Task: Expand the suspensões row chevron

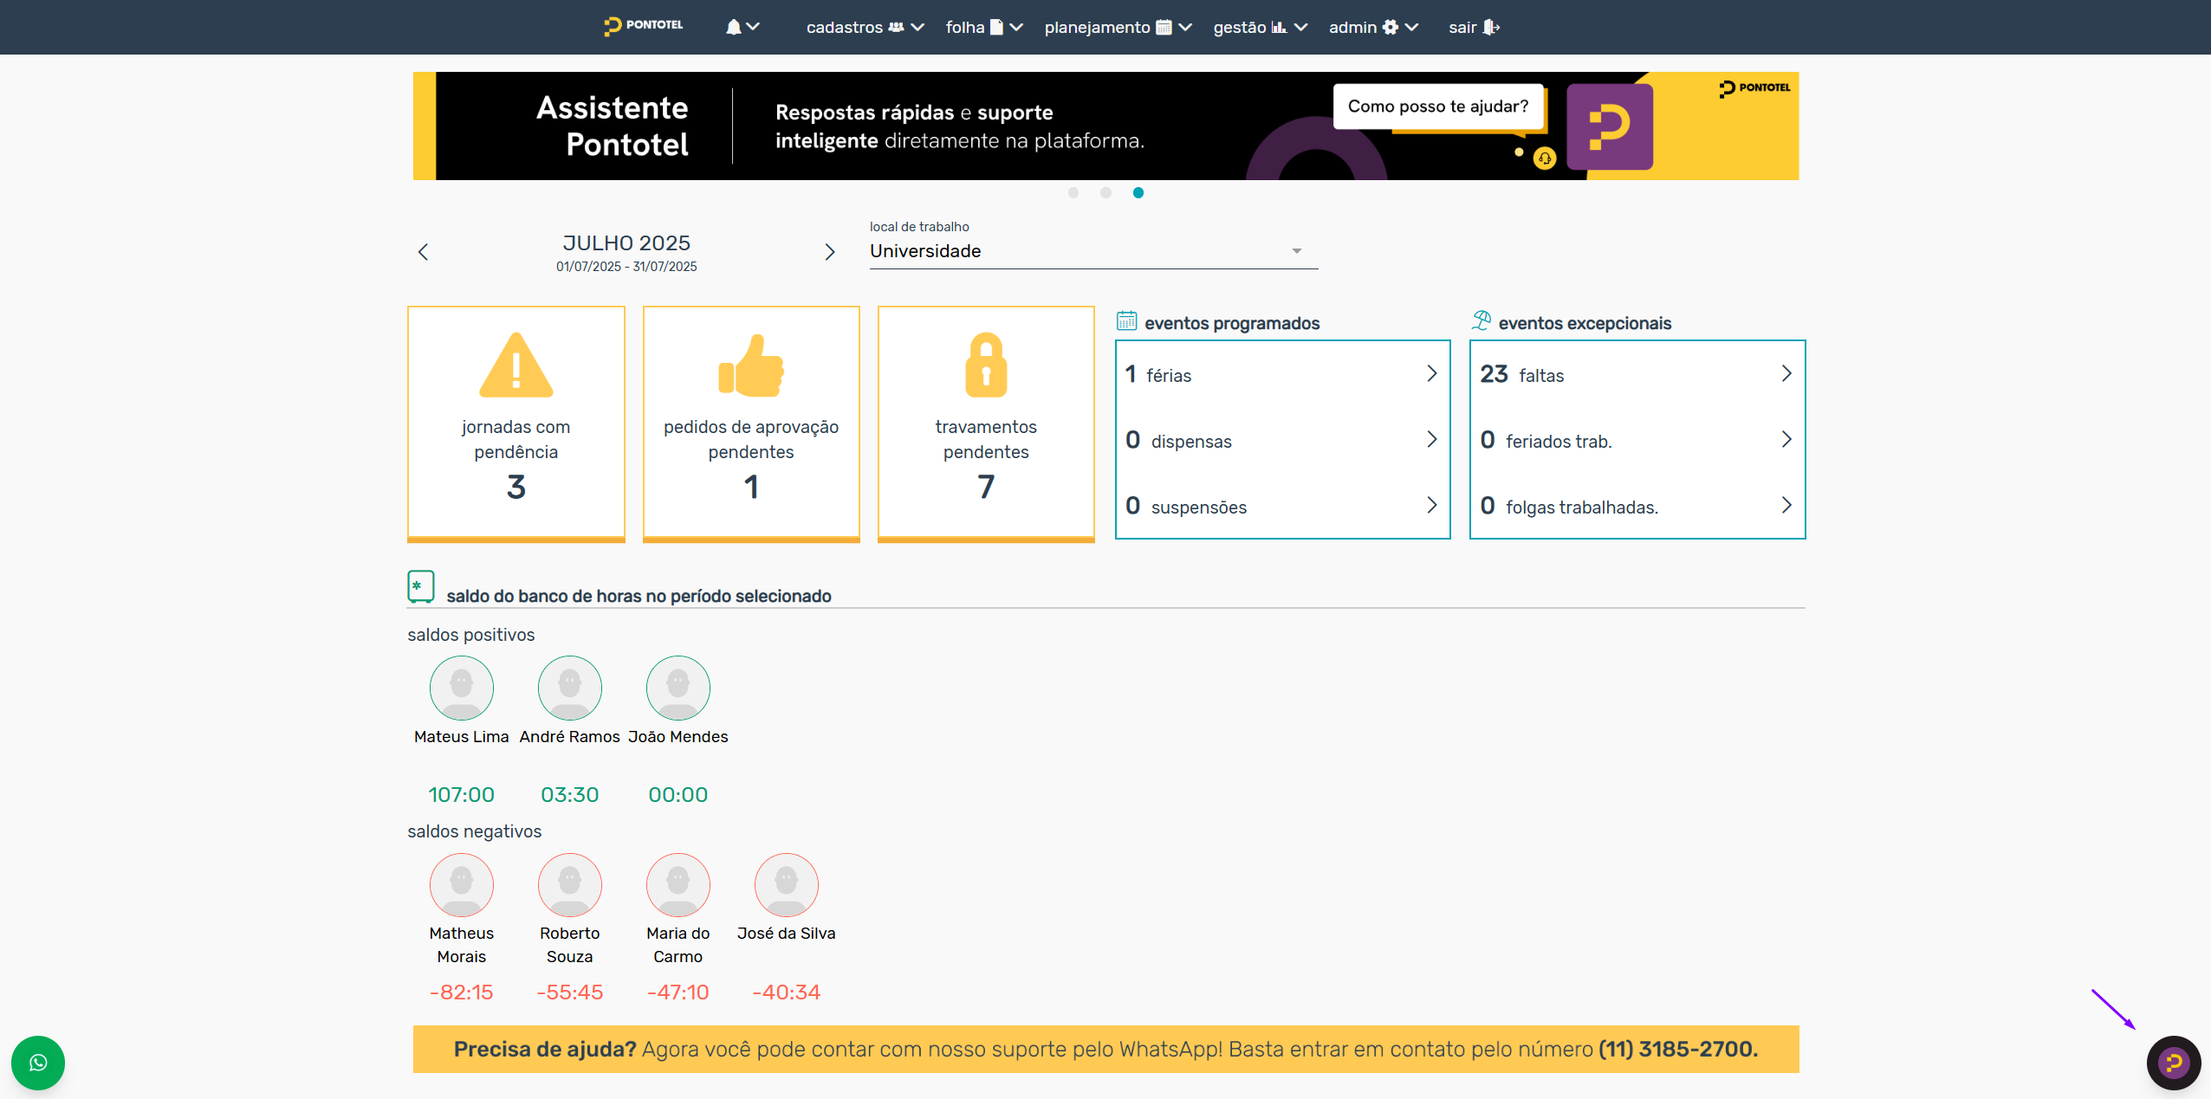Action: click(x=1432, y=505)
